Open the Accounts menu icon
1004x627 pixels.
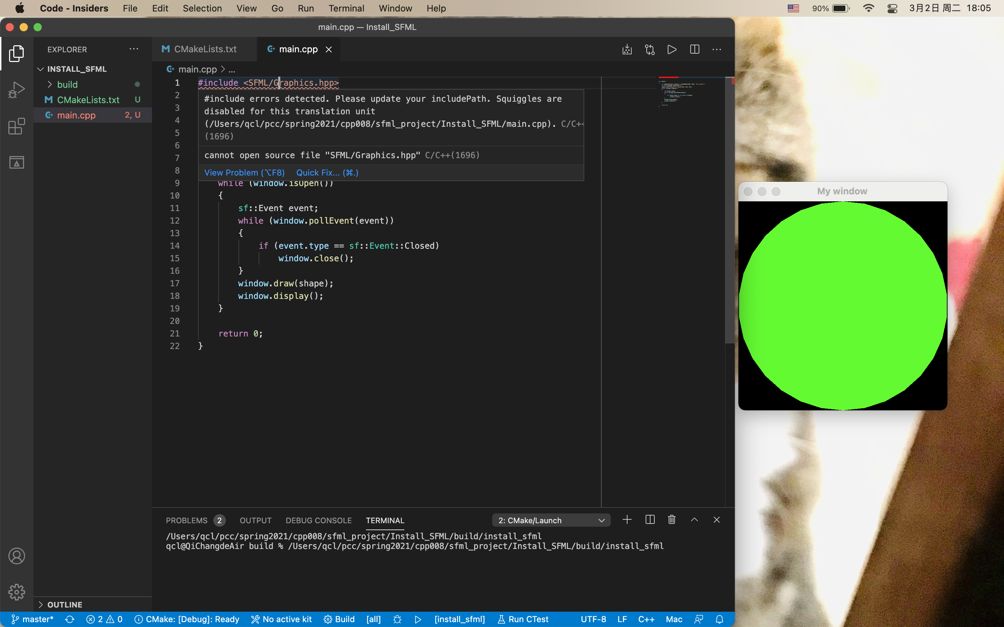coord(17,556)
